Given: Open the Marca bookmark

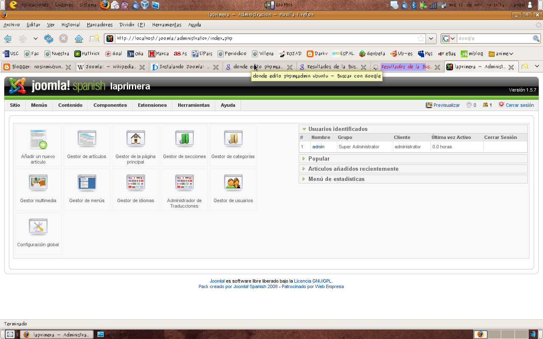Looking at the screenshot, I should coord(158,54).
